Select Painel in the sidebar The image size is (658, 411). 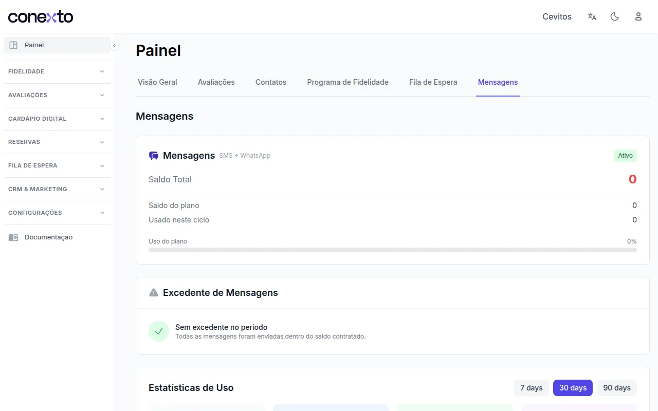[57, 45]
